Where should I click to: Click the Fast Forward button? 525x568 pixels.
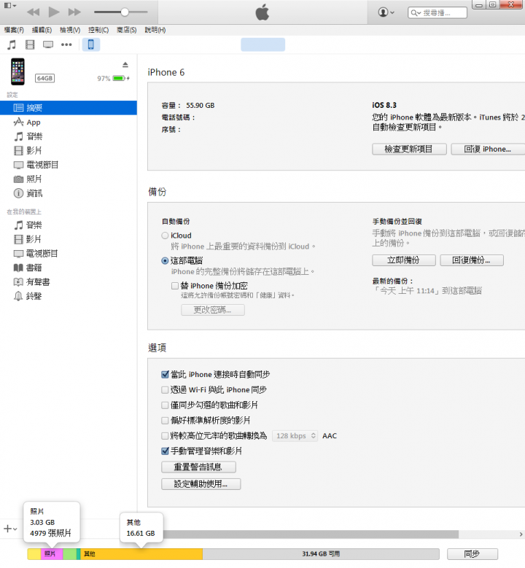click(x=74, y=12)
